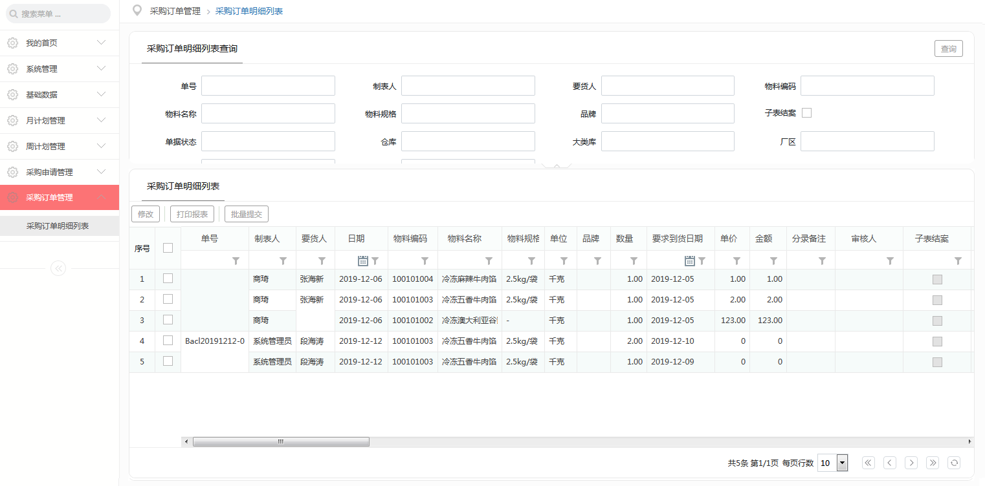The image size is (985, 486).
Task: Open the 采购订单明细列表 submenu item
Action: pos(60,226)
